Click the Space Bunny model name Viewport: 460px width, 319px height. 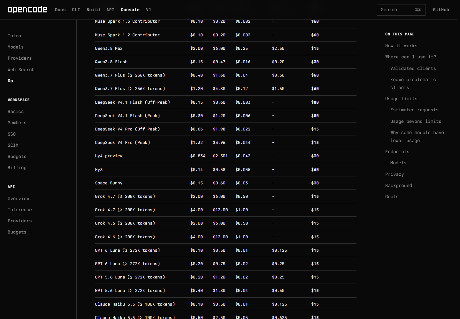[109, 183]
